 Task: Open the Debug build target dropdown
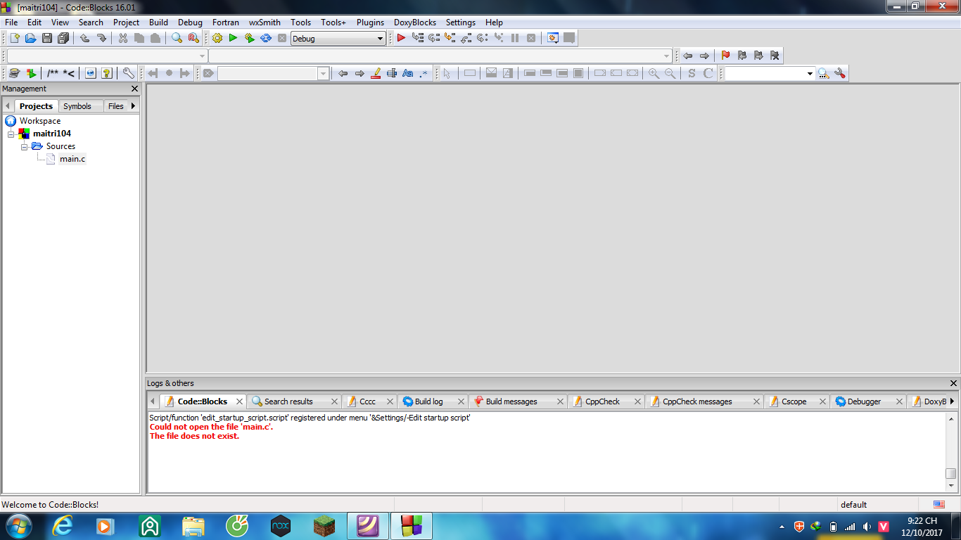click(338, 39)
